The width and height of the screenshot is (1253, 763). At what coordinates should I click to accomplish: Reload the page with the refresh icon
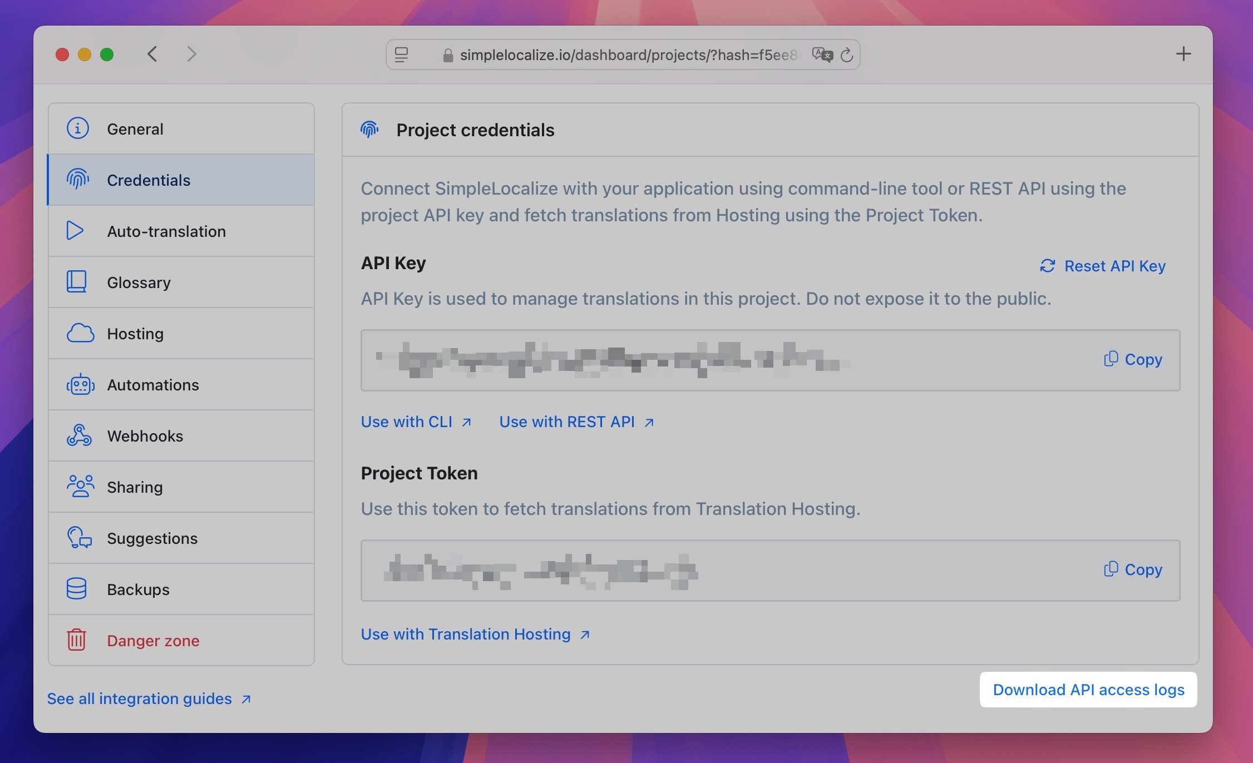tap(847, 55)
